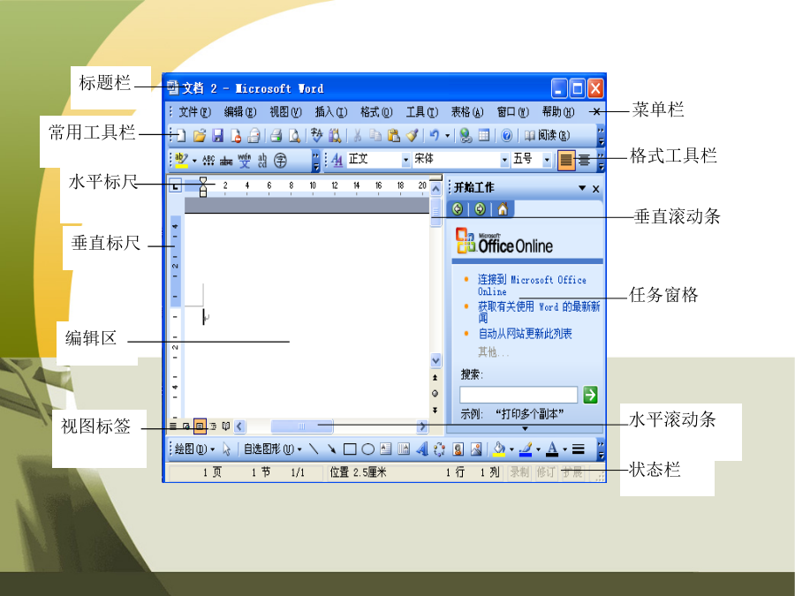Click the insert table grid icon
Image resolution: width=795 pixels, height=596 pixels.
(484, 135)
